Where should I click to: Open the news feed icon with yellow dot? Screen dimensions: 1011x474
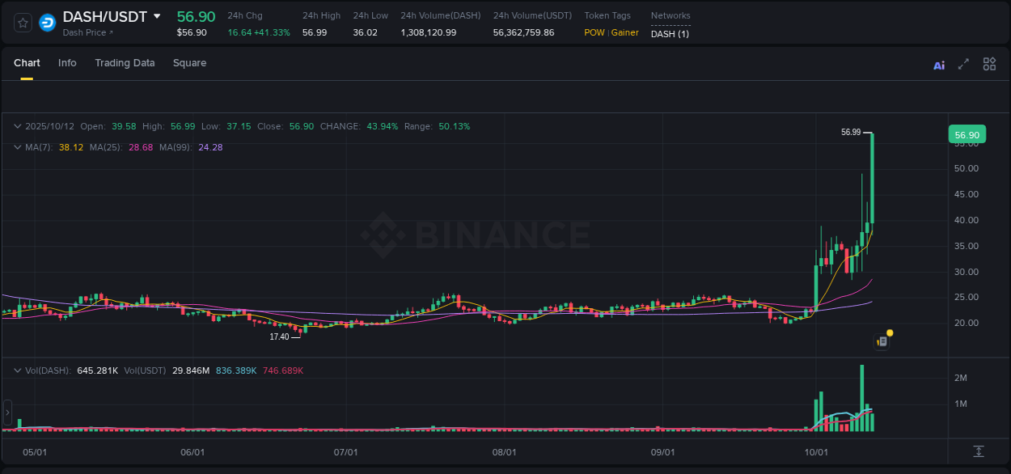pos(882,341)
